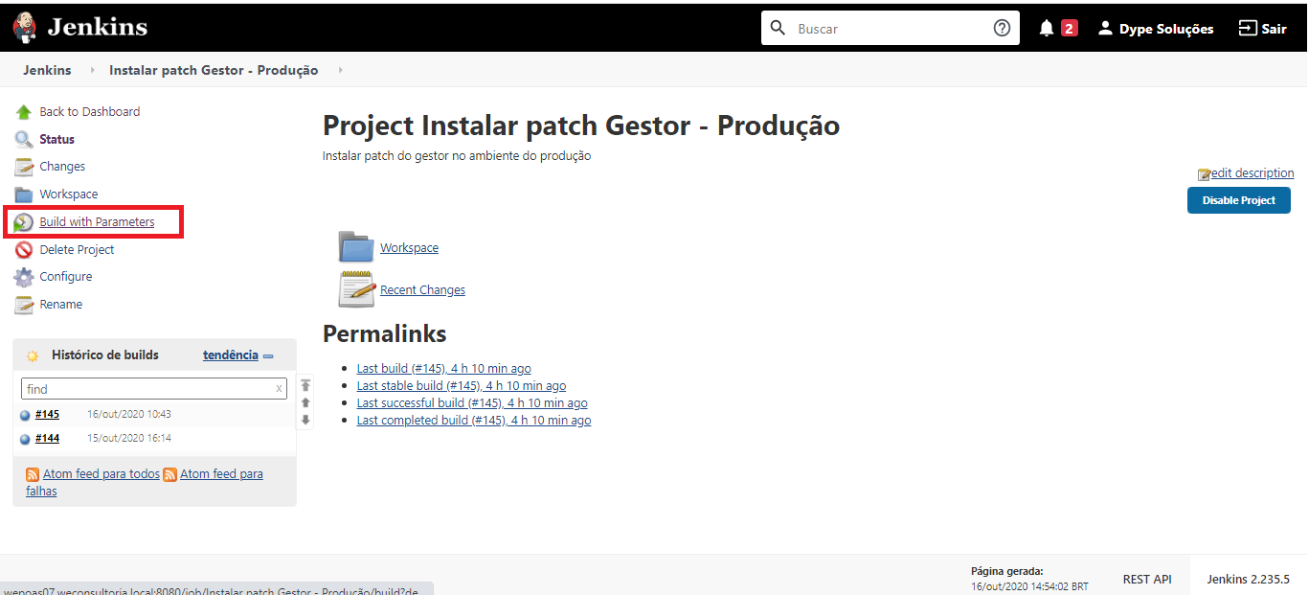Image resolution: width=1309 pixels, height=595 pixels.
Task: Click the user profile person icon
Action: 1105,28
